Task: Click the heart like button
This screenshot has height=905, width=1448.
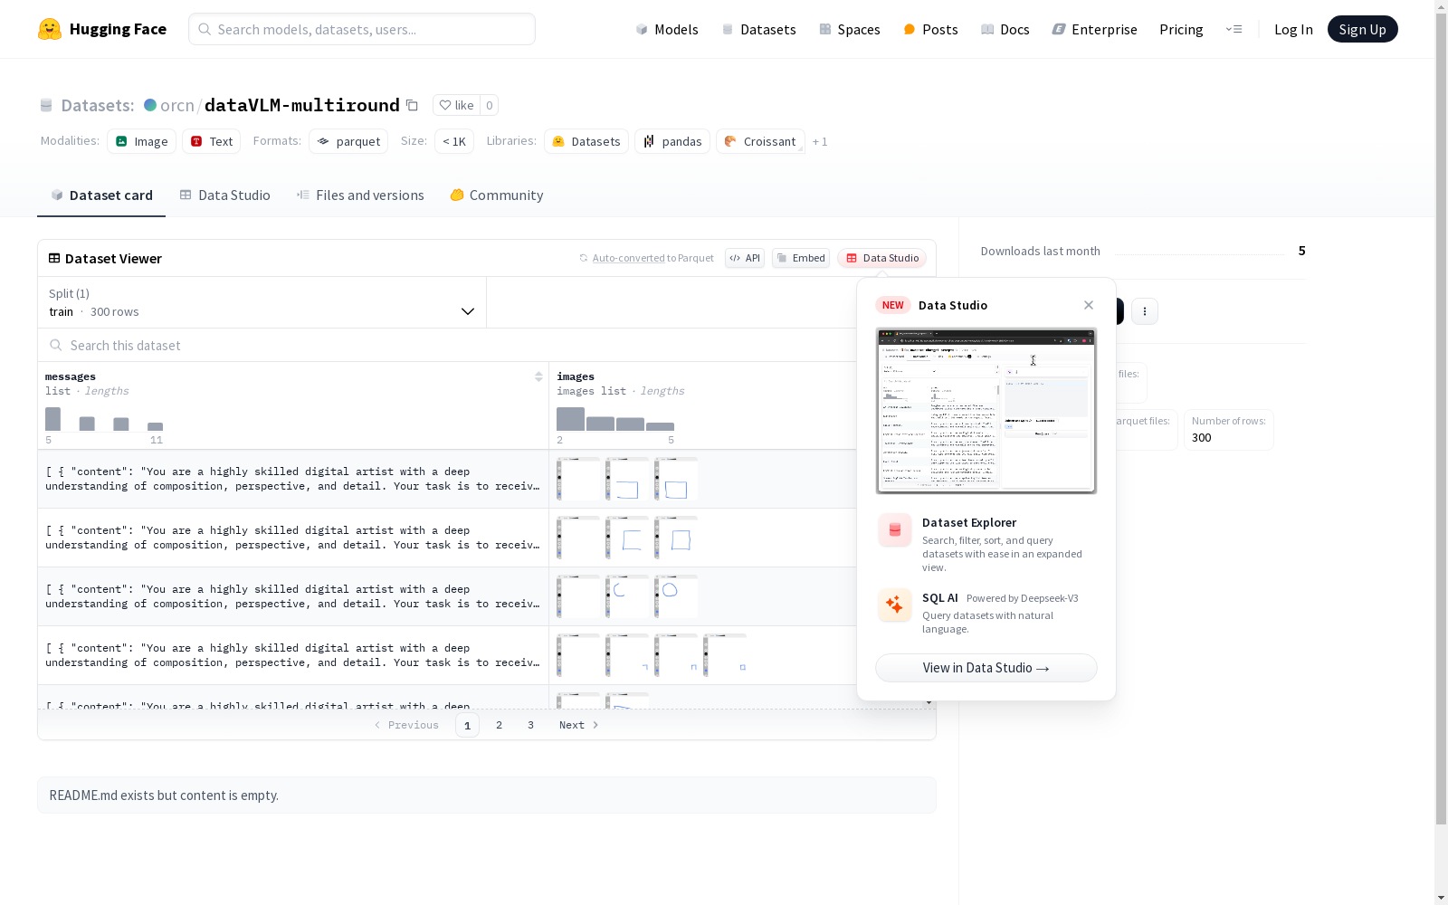Action: [456, 105]
